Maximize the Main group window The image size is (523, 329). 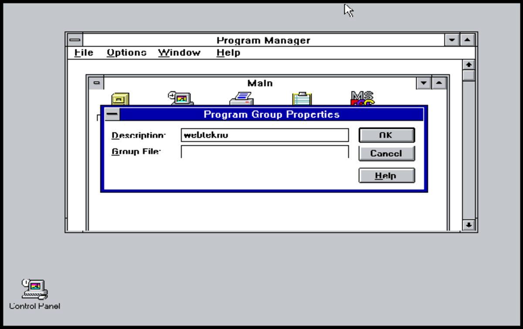click(439, 83)
